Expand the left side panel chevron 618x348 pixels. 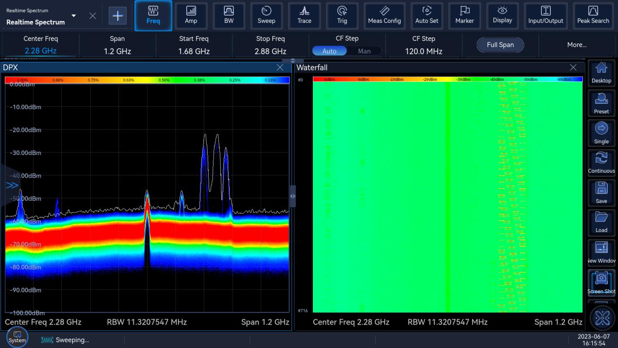[12, 185]
